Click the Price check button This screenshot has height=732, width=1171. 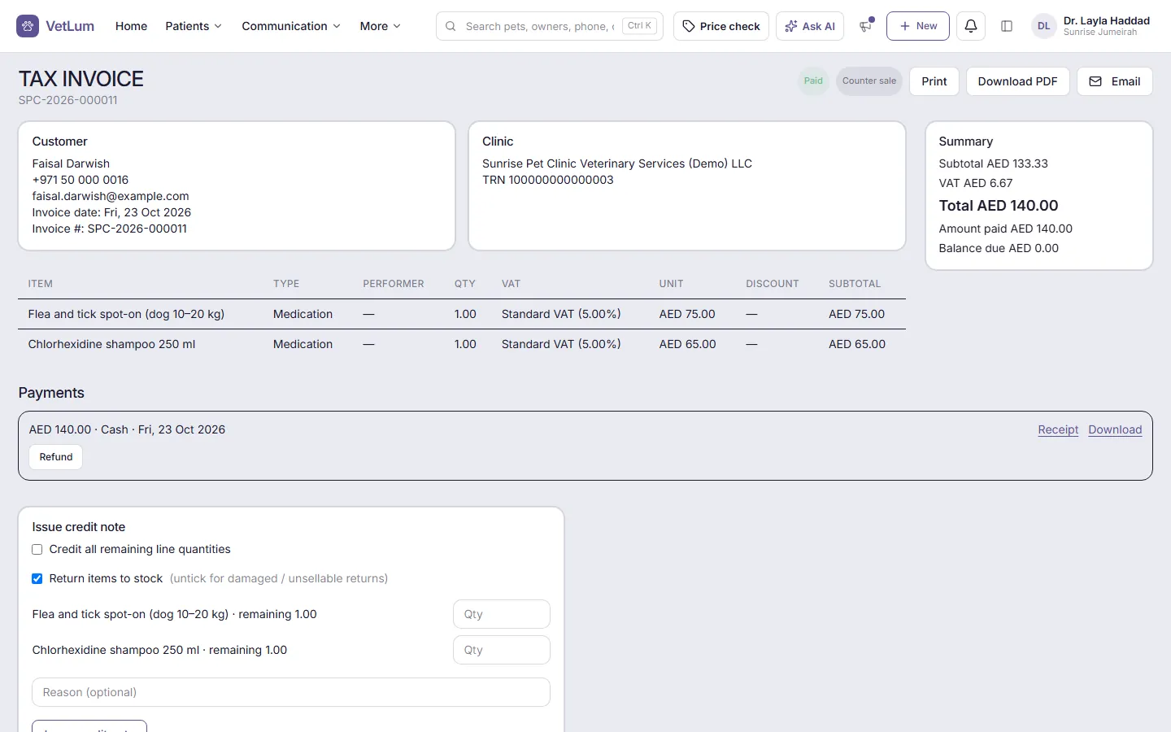[x=721, y=26]
